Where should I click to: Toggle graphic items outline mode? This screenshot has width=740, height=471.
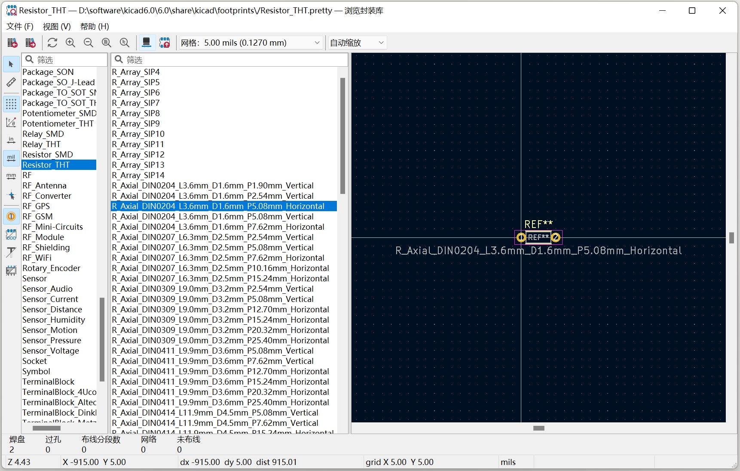click(x=11, y=271)
